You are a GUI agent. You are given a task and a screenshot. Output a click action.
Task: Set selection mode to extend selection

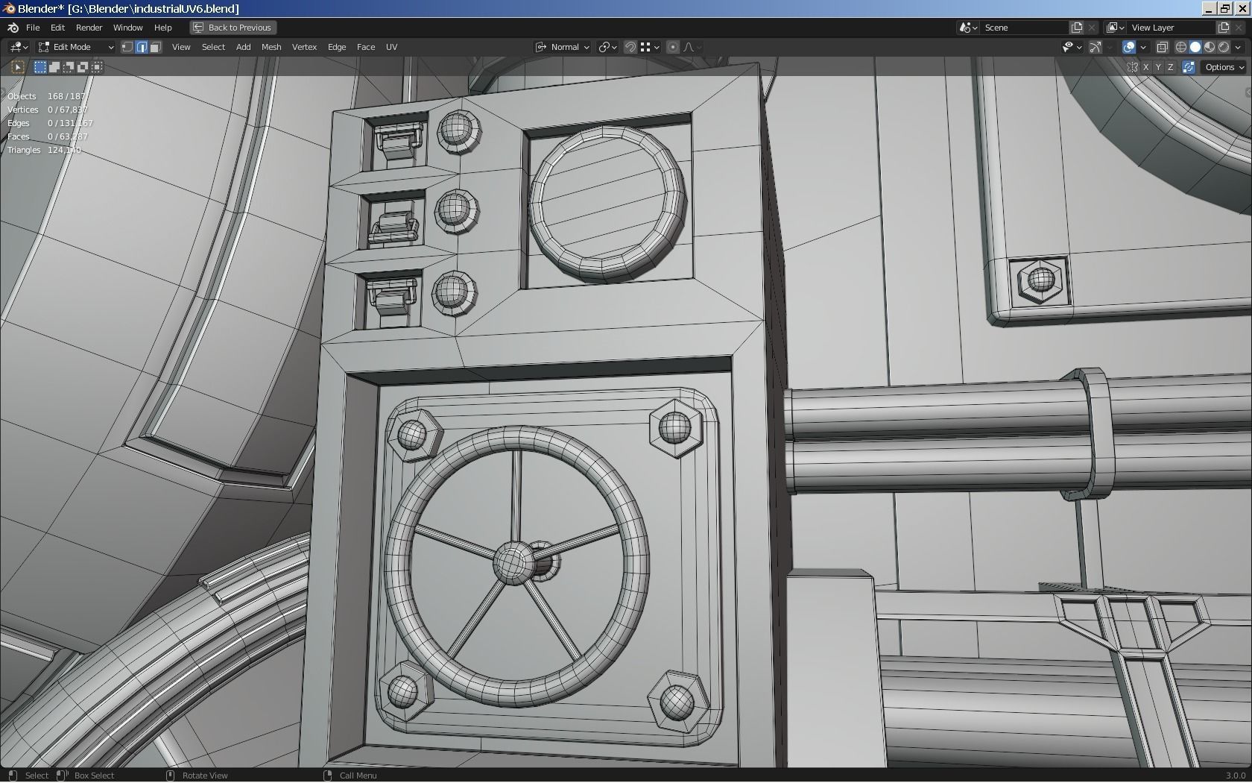[54, 67]
